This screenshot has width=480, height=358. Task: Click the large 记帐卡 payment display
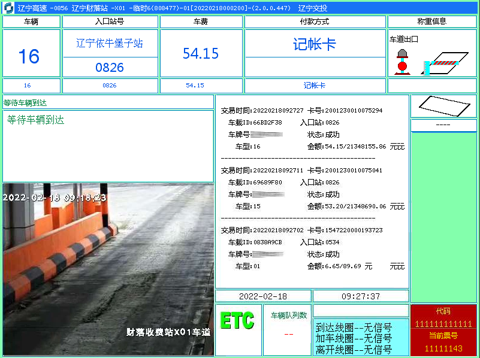click(315, 44)
